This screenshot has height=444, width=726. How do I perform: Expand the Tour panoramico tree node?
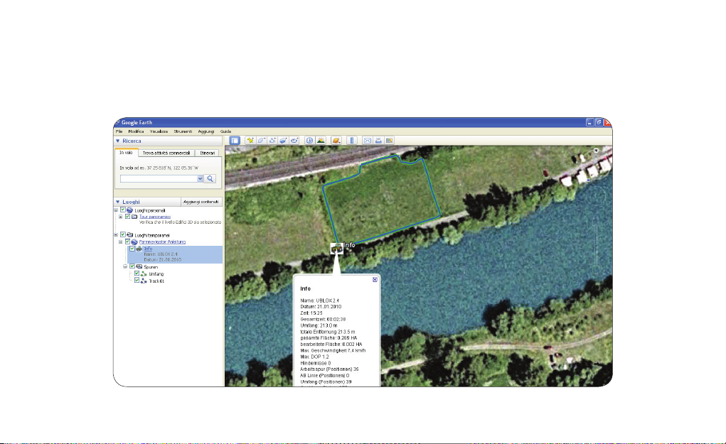(121, 217)
